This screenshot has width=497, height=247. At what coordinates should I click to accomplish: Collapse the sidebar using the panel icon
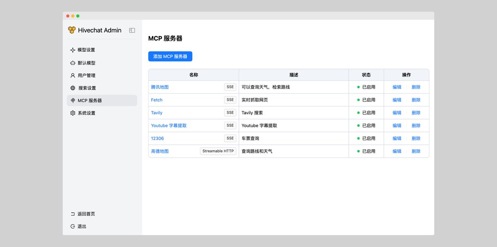(x=132, y=30)
